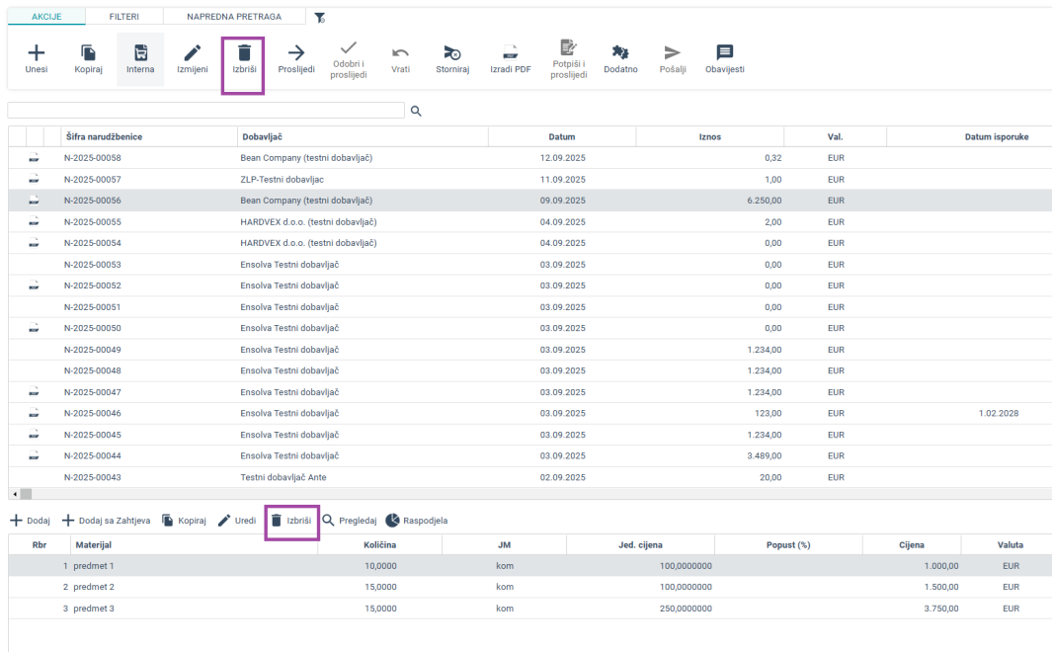Click Potpiši i proslijedi sign icon
Screen dimensions: 1052x652
click(568, 47)
